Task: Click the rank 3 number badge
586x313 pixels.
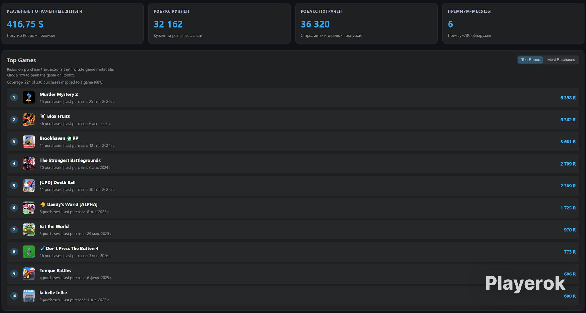Action: click(x=14, y=142)
